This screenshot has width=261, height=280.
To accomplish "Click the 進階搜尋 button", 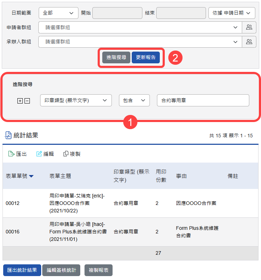I will click(116, 57).
